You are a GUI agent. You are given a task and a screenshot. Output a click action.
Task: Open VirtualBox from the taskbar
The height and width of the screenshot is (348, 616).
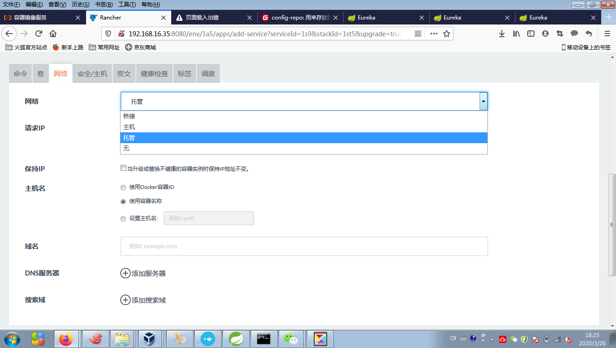click(149, 338)
